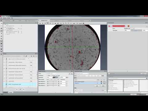
Task: Click the Delete material button
Action: 103,86
